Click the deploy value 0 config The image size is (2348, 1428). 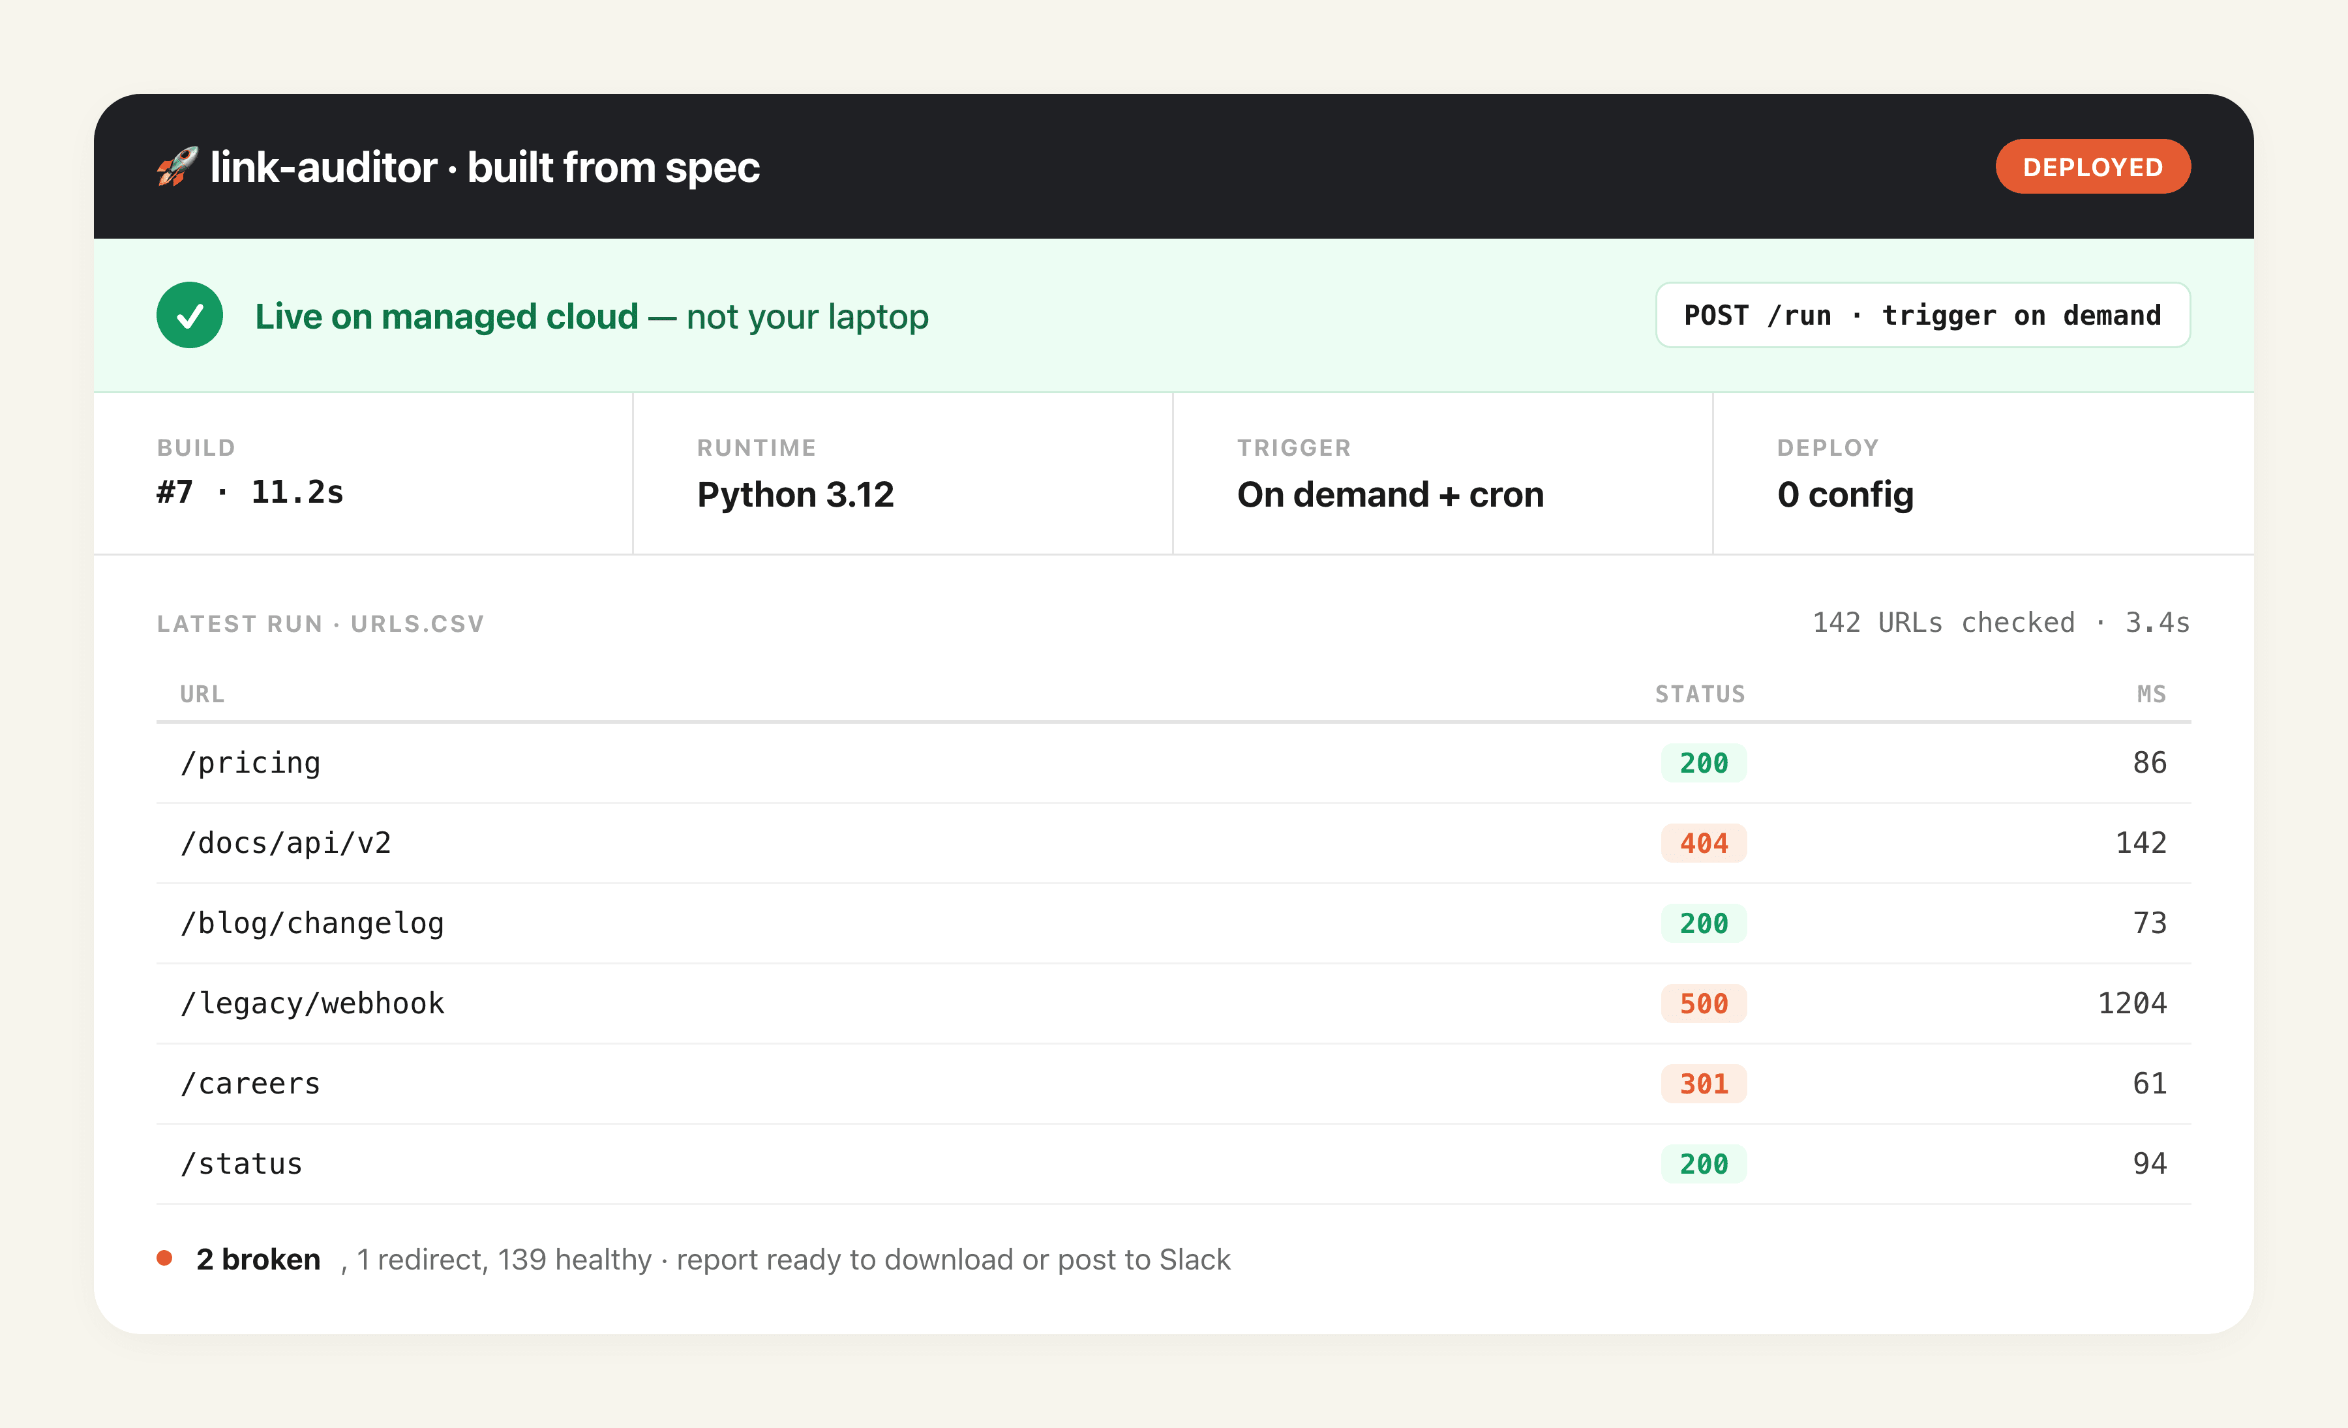1845,494
